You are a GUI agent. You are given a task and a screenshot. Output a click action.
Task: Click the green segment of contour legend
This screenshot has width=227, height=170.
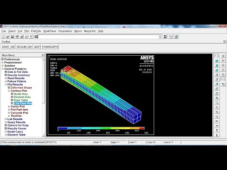click(105, 128)
